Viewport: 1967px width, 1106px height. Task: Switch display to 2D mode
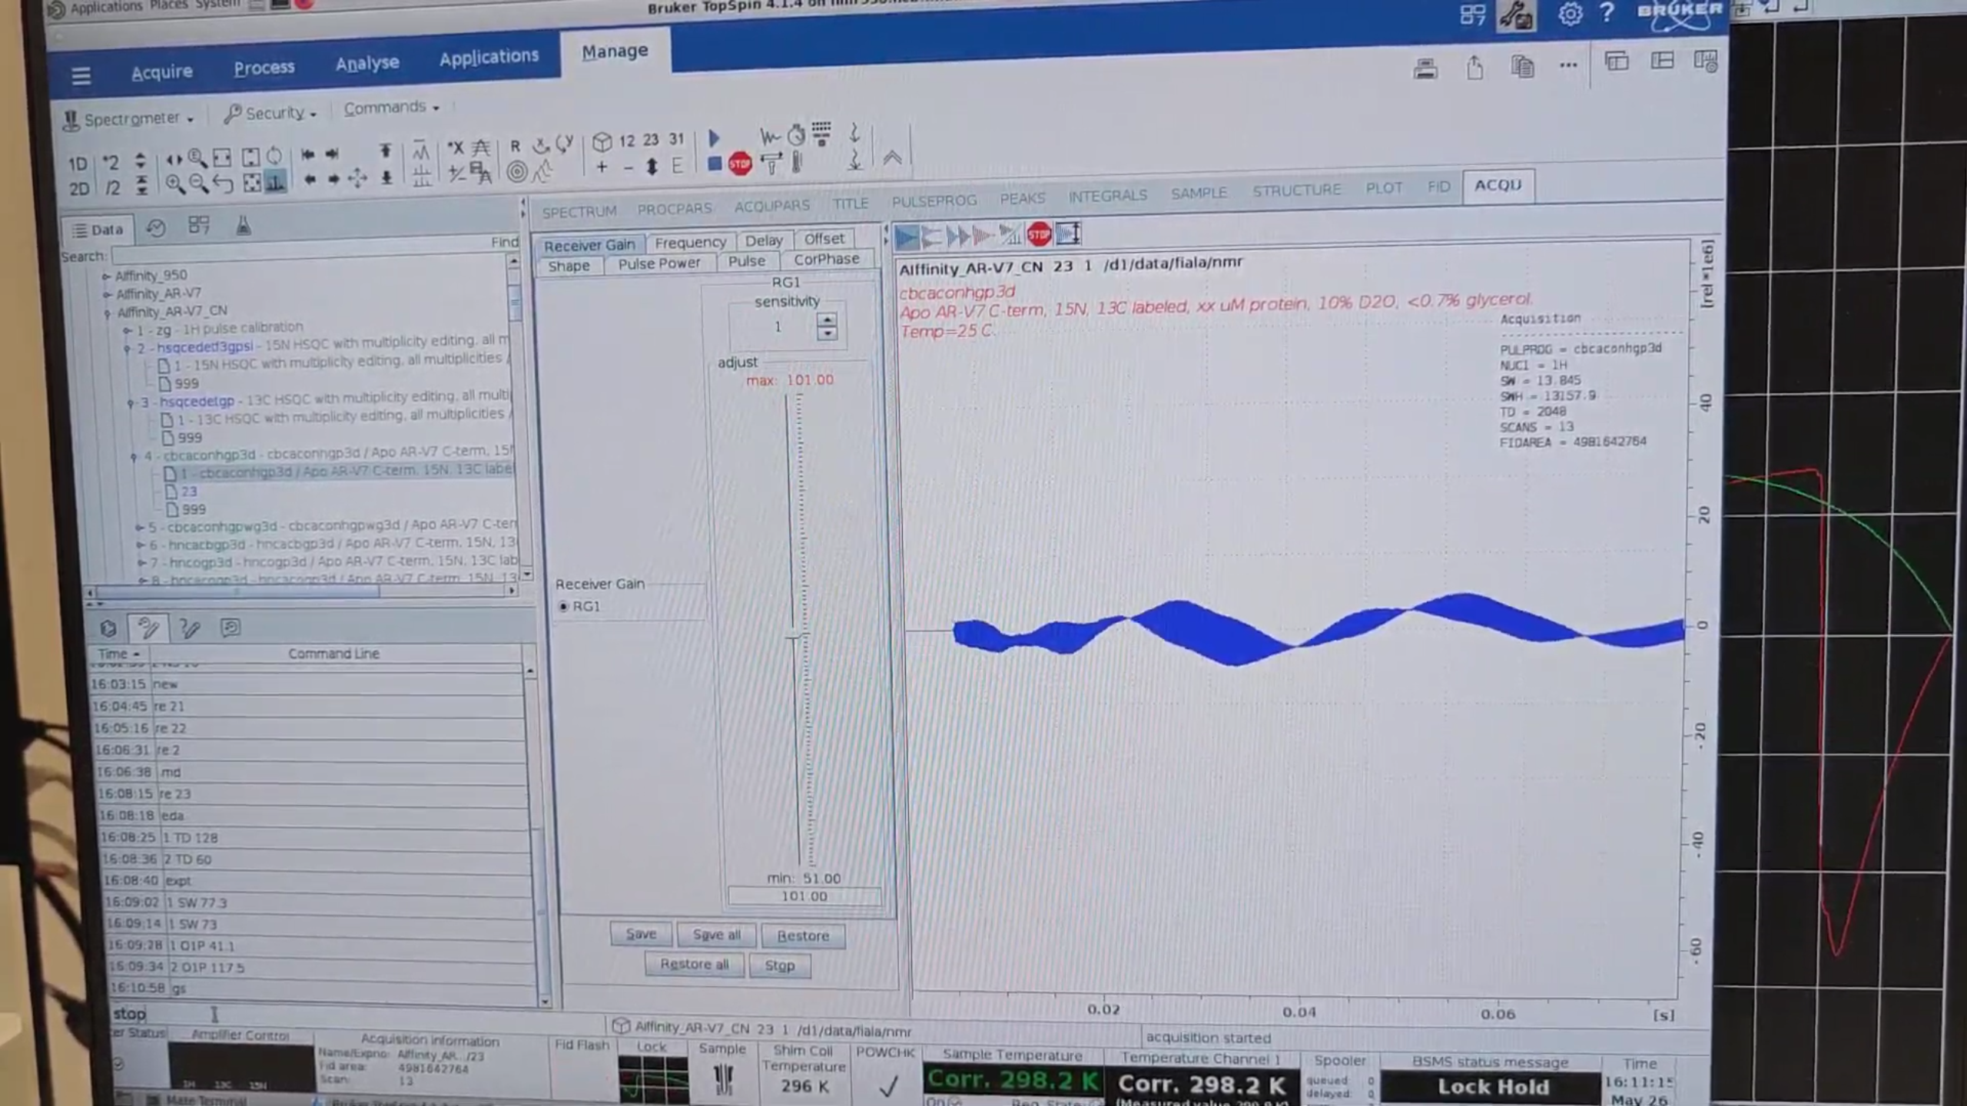79,188
